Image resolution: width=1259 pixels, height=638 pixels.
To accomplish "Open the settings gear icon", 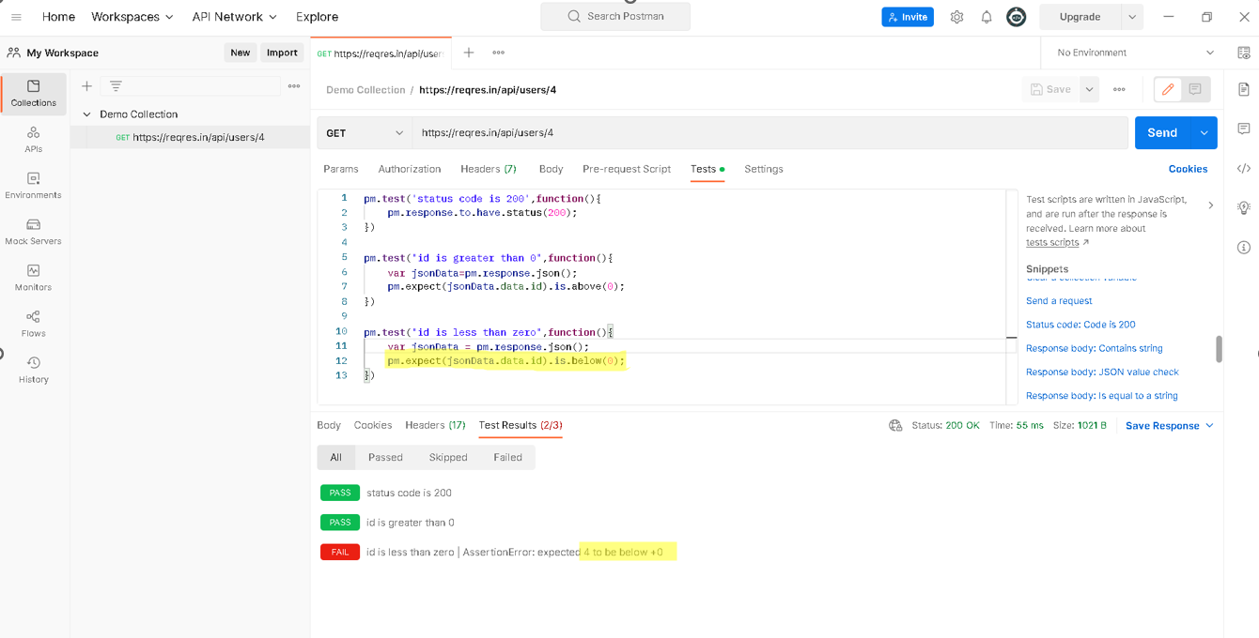I will click(956, 17).
